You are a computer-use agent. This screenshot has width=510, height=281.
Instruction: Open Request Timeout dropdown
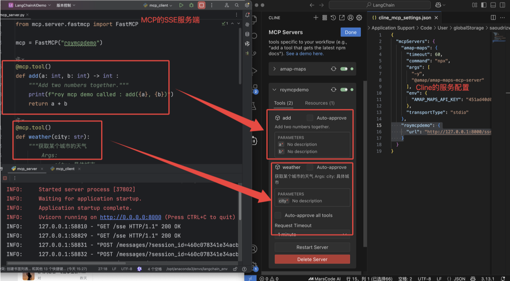click(312, 234)
